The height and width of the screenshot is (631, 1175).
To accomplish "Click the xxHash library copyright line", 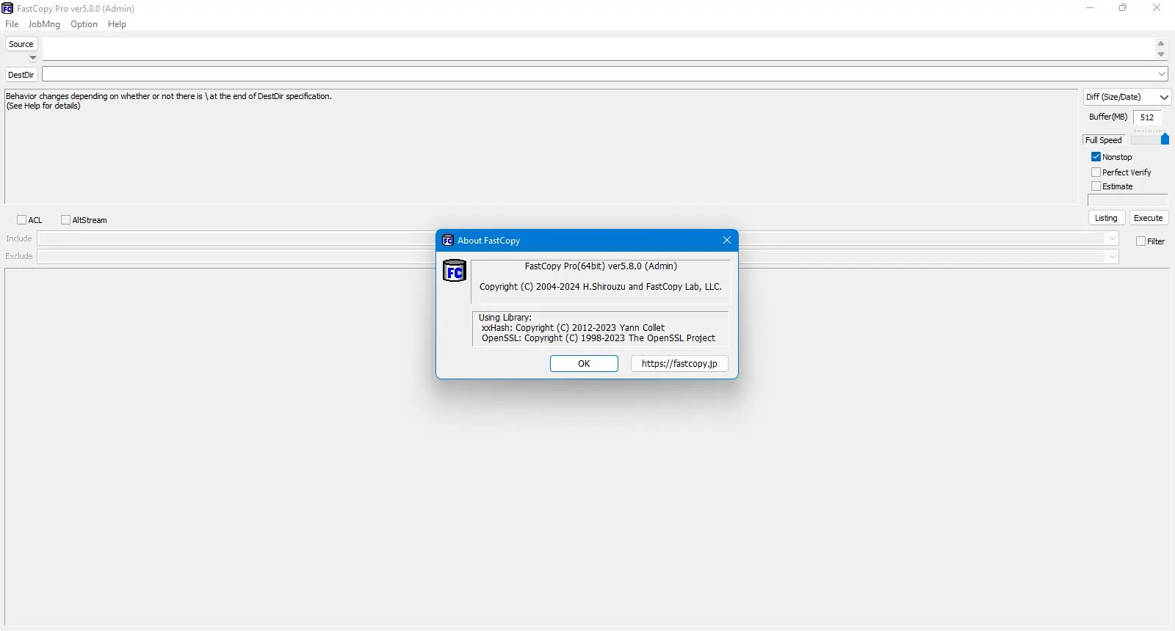I will [573, 328].
